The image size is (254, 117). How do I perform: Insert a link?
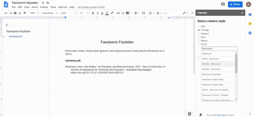coord(118,13)
